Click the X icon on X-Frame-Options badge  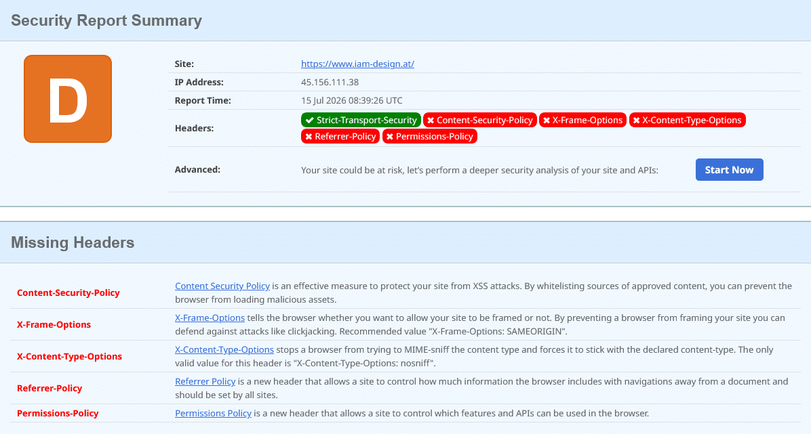[546, 121]
